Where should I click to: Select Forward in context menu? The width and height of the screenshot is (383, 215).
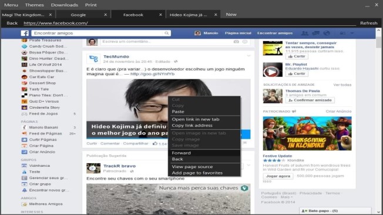tap(204, 153)
